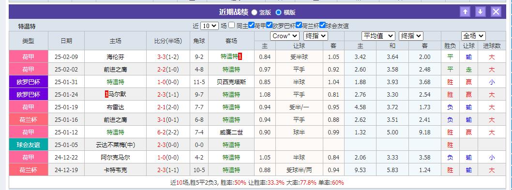The image size is (512, 190).
Task: Click the 比分(半场) column header
Action: [x=168, y=41]
